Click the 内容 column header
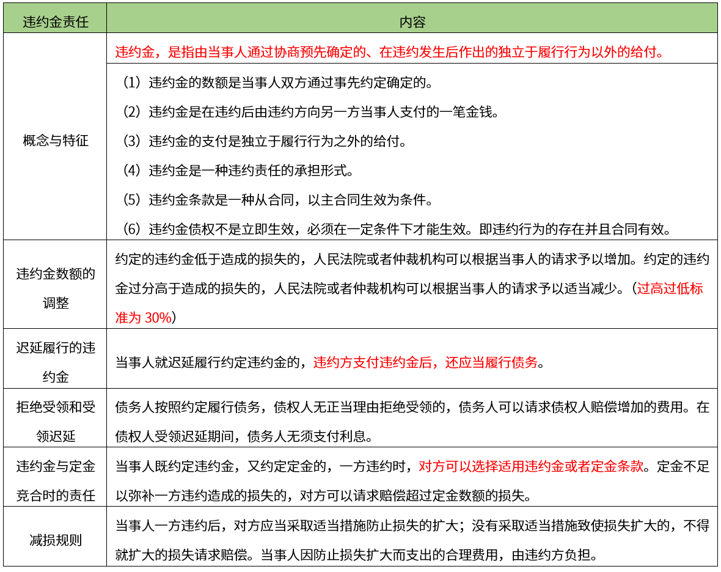The height and width of the screenshot is (572, 721). pyautogui.click(x=412, y=22)
